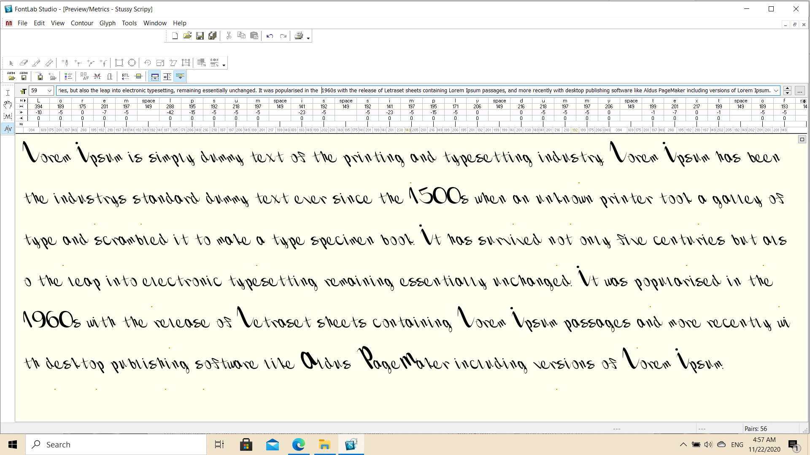
Task: Select the Text editing mode tool
Action: click(x=8, y=93)
